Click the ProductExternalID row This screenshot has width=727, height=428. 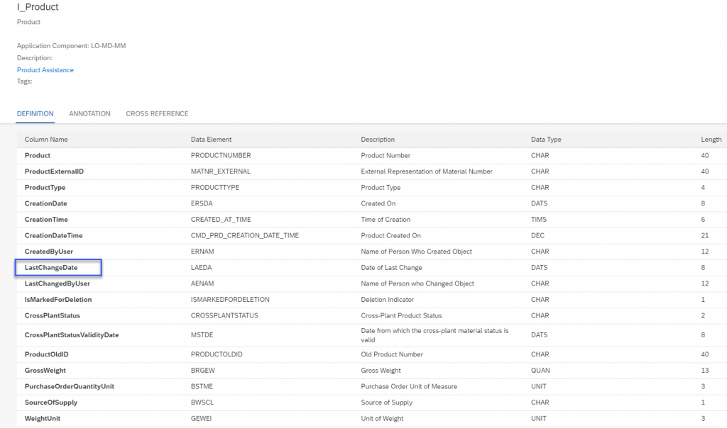point(372,171)
